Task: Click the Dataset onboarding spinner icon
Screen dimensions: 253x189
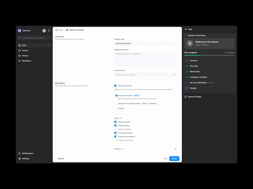Action: 186,36
